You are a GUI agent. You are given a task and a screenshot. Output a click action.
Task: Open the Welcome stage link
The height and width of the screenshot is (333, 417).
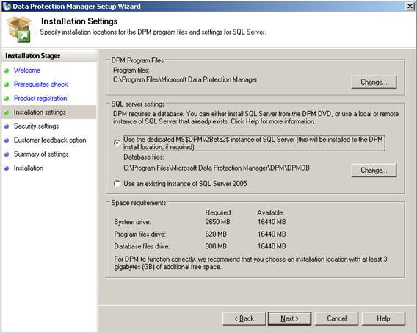(27, 71)
